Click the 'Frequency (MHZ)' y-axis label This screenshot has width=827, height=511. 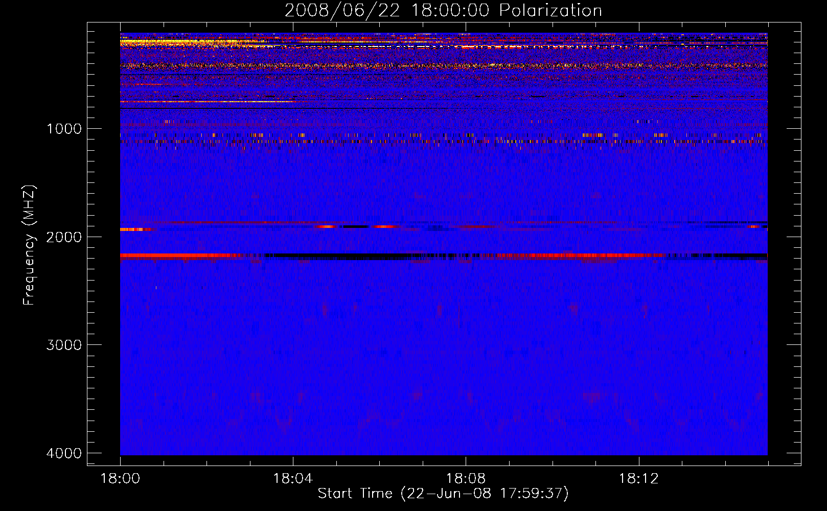pos(29,245)
